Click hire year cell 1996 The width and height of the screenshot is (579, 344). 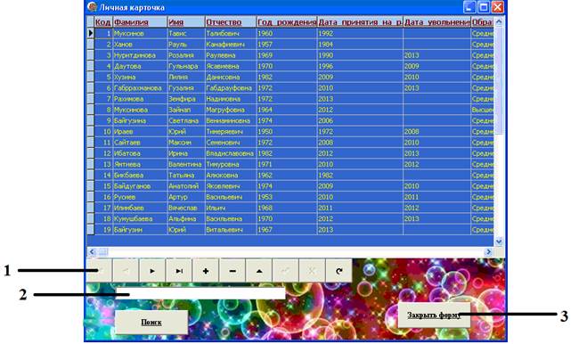[x=360, y=66]
